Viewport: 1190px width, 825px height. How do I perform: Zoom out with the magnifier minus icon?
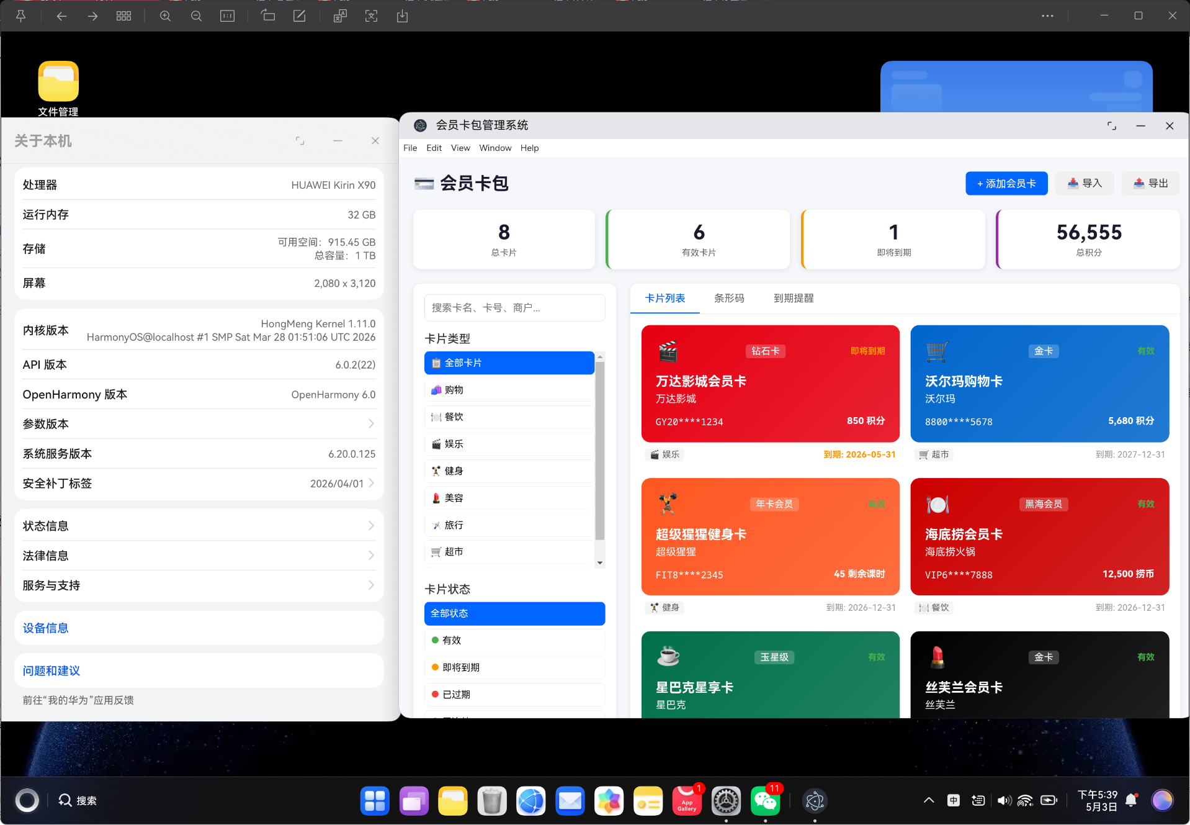coord(196,16)
